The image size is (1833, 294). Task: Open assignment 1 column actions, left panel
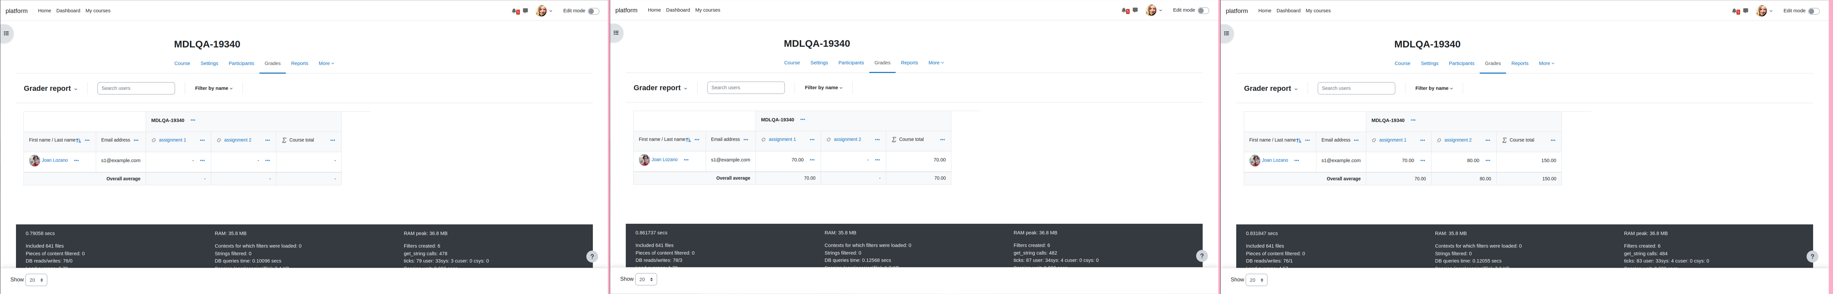point(202,140)
